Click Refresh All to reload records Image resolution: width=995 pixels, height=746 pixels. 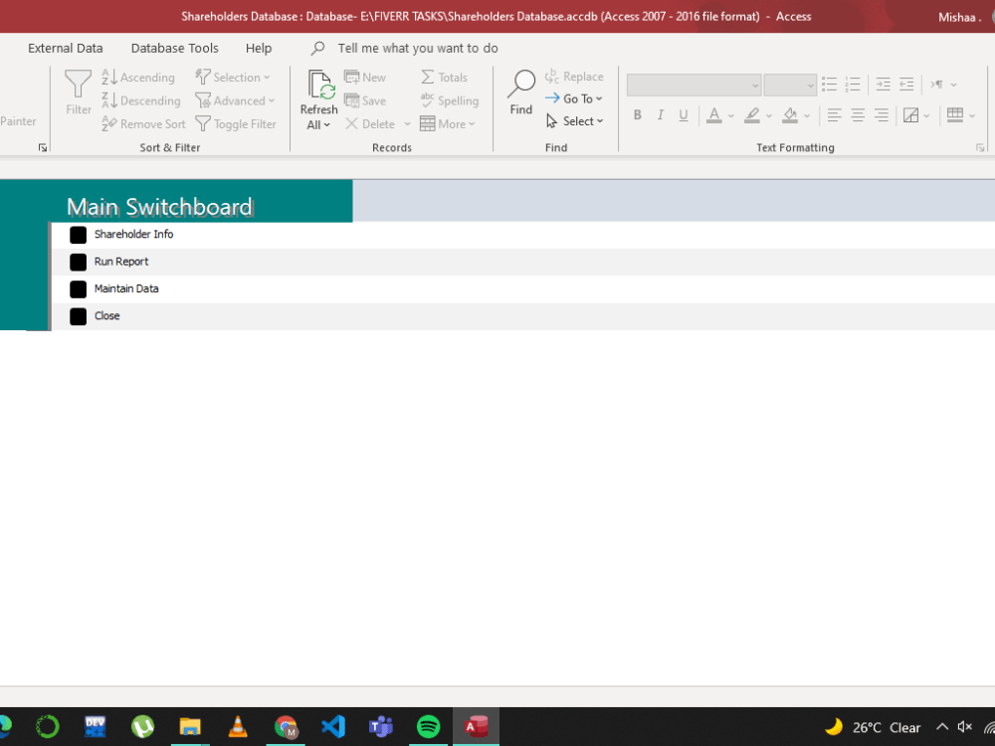[318, 94]
